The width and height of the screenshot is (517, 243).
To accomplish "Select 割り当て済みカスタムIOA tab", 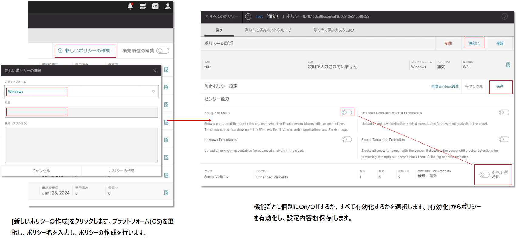I will point(334,30).
